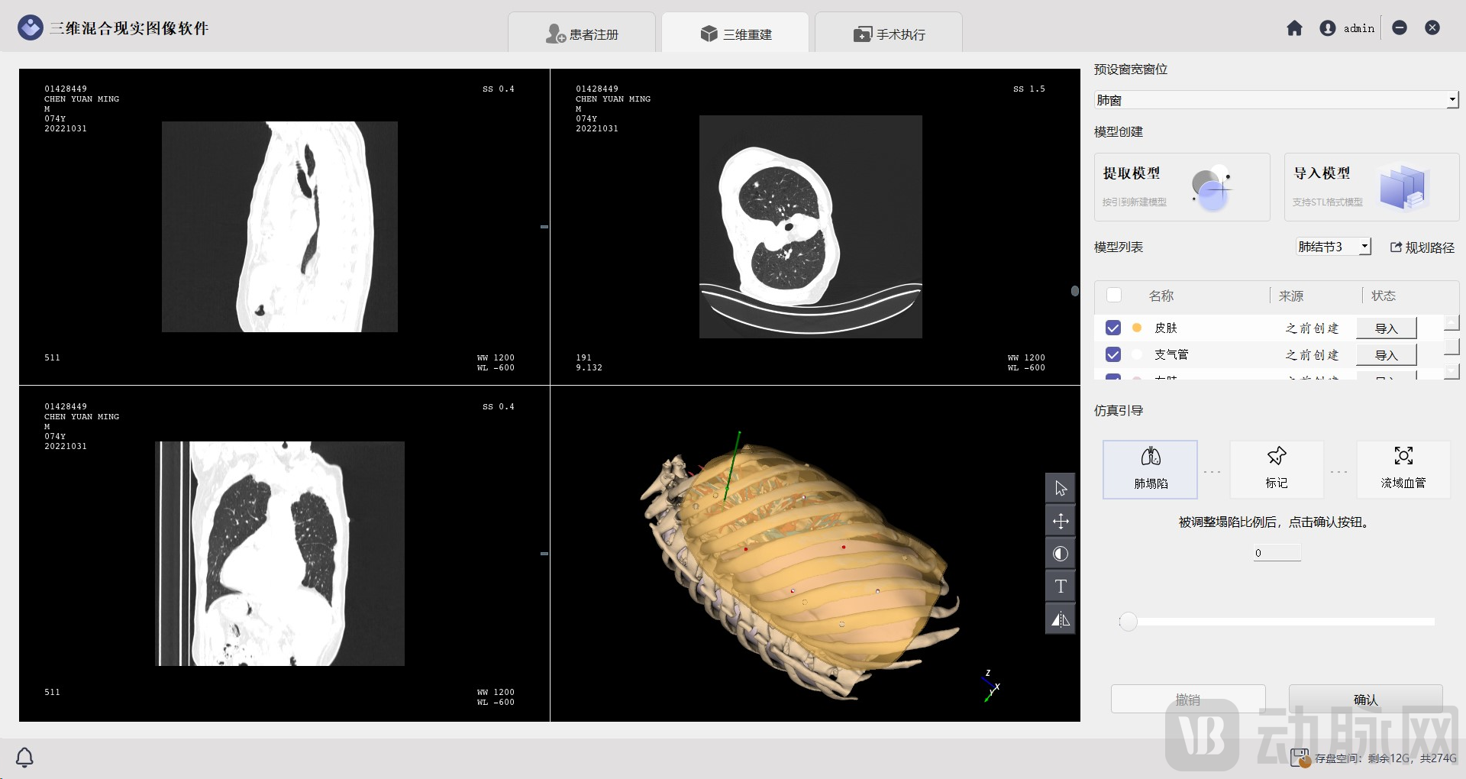This screenshot has height=779, width=1466.
Task: Check the select-all checkbox in model list header
Action: [1114, 296]
